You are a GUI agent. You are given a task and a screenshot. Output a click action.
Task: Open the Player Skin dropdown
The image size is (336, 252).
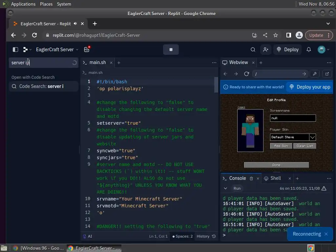(293, 137)
